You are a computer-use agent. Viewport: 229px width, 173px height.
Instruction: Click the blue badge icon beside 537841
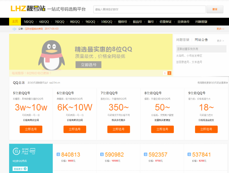tap(189, 154)
